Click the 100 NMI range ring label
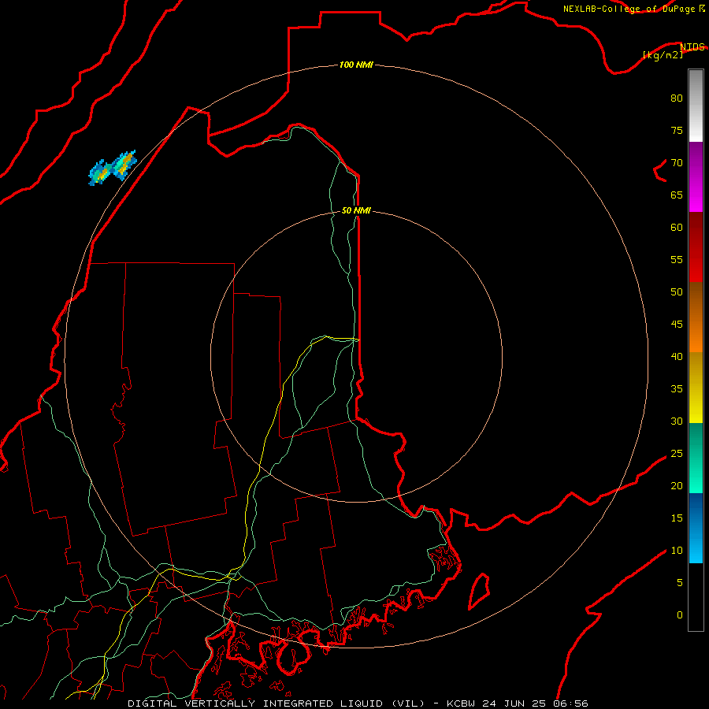Image resolution: width=709 pixels, height=709 pixels. (356, 65)
